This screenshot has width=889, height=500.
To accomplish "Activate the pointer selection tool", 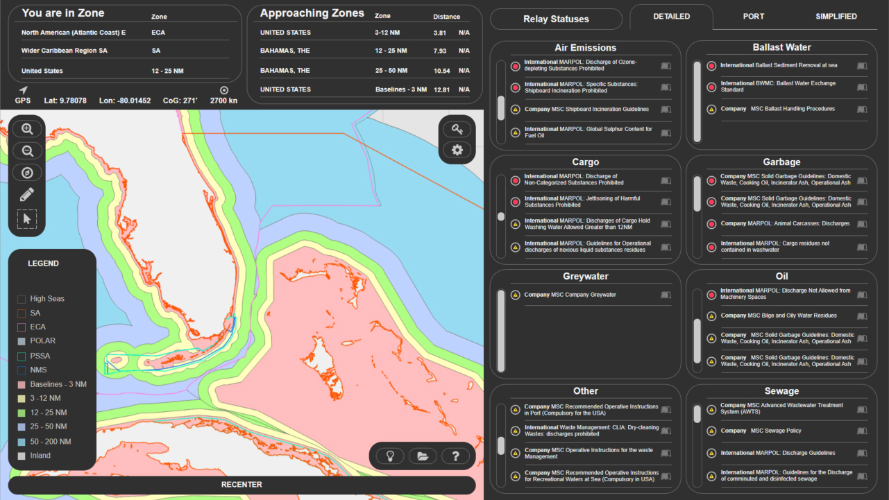I will 27,219.
